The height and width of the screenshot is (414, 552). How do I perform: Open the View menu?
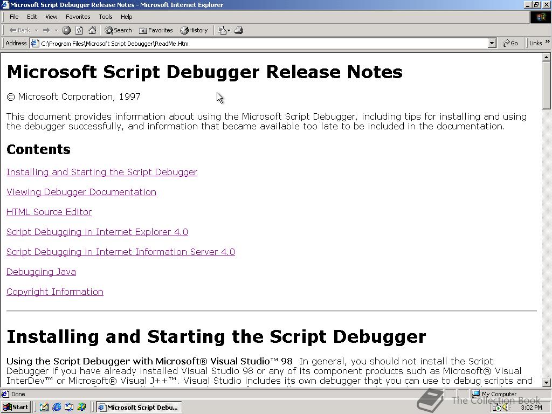[51, 17]
